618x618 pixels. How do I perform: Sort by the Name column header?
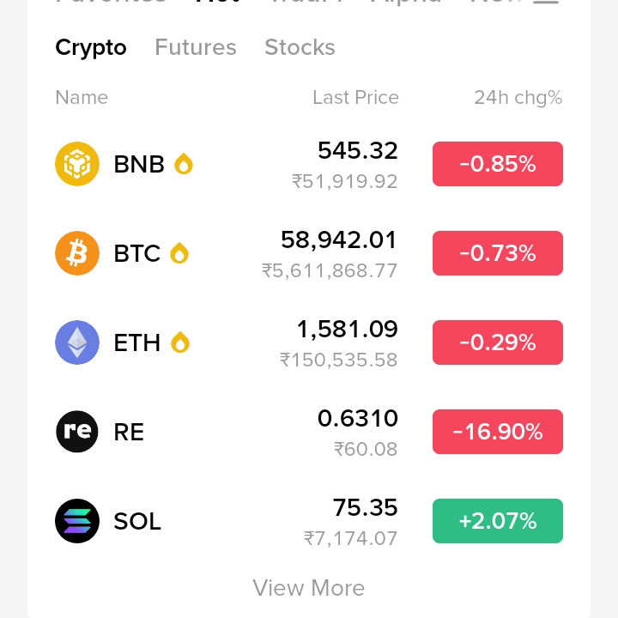pos(82,97)
